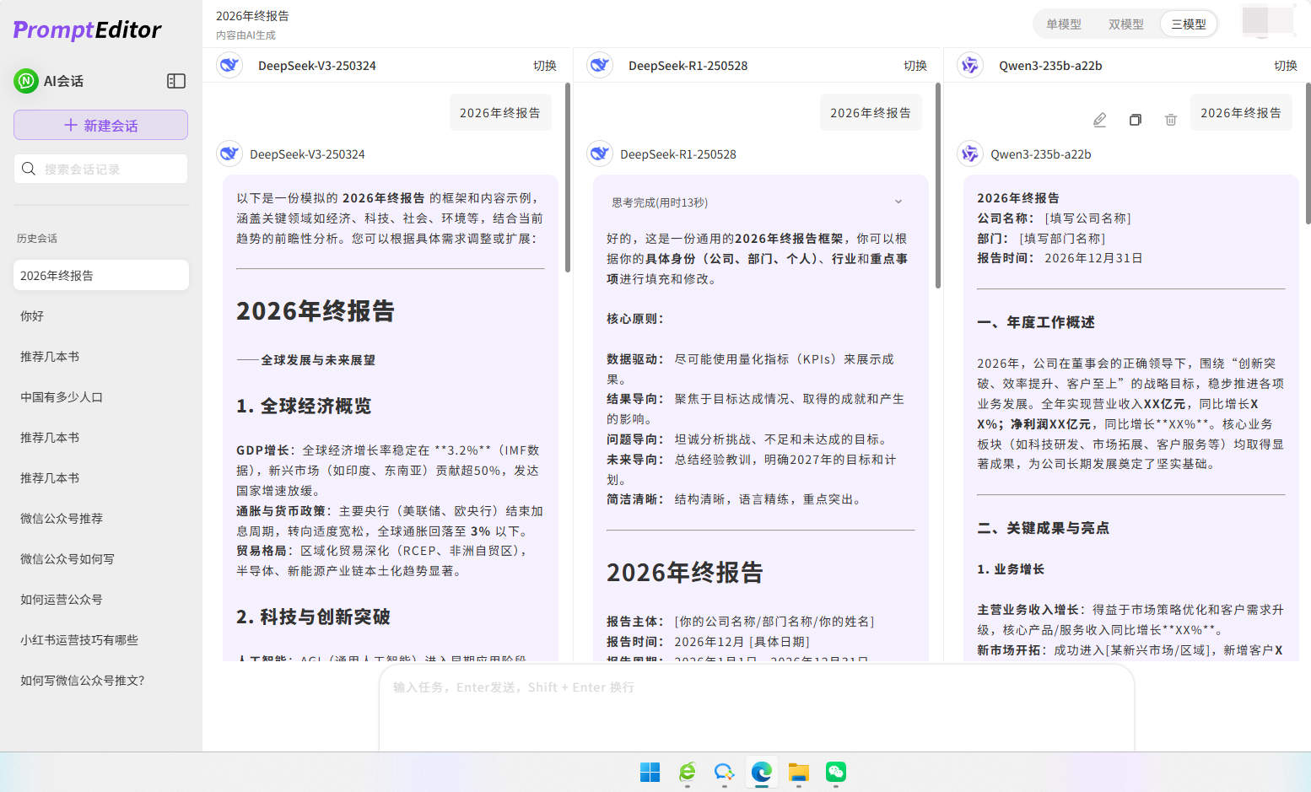Open the 2026年终报告 conversation in history

pos(100,275)
